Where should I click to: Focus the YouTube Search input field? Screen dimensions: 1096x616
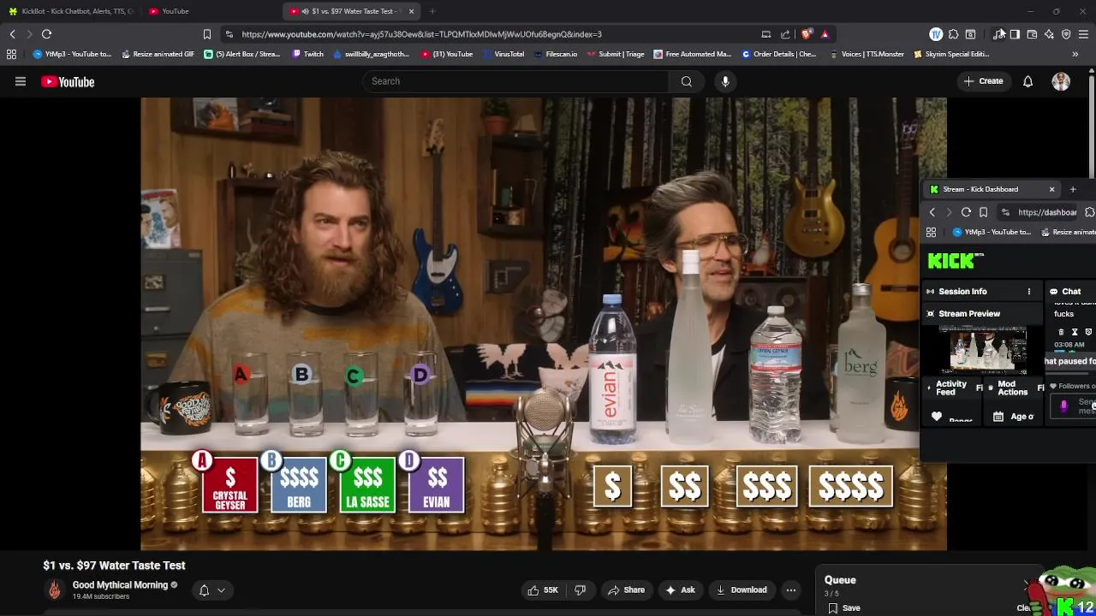516,81
